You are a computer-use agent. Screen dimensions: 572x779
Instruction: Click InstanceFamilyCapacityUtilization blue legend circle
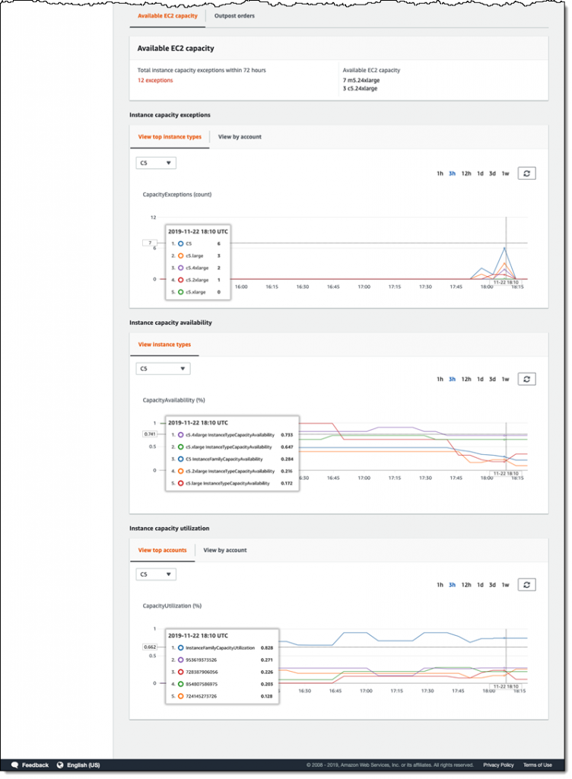click(x=181, y=648)
